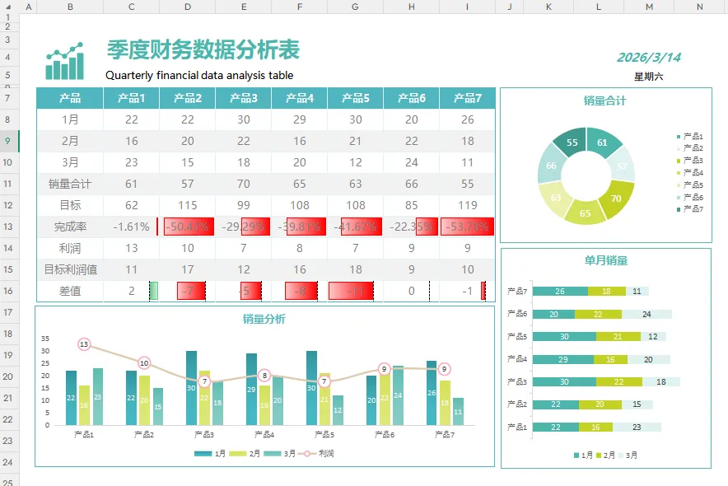Click 产品6 axis label in 销量分析 chart
728x486 pixels.
point(385,435)
